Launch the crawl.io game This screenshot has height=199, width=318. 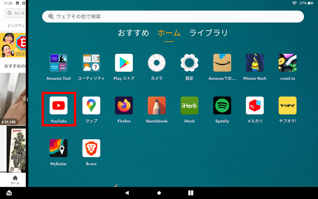(x=288, y=63)
